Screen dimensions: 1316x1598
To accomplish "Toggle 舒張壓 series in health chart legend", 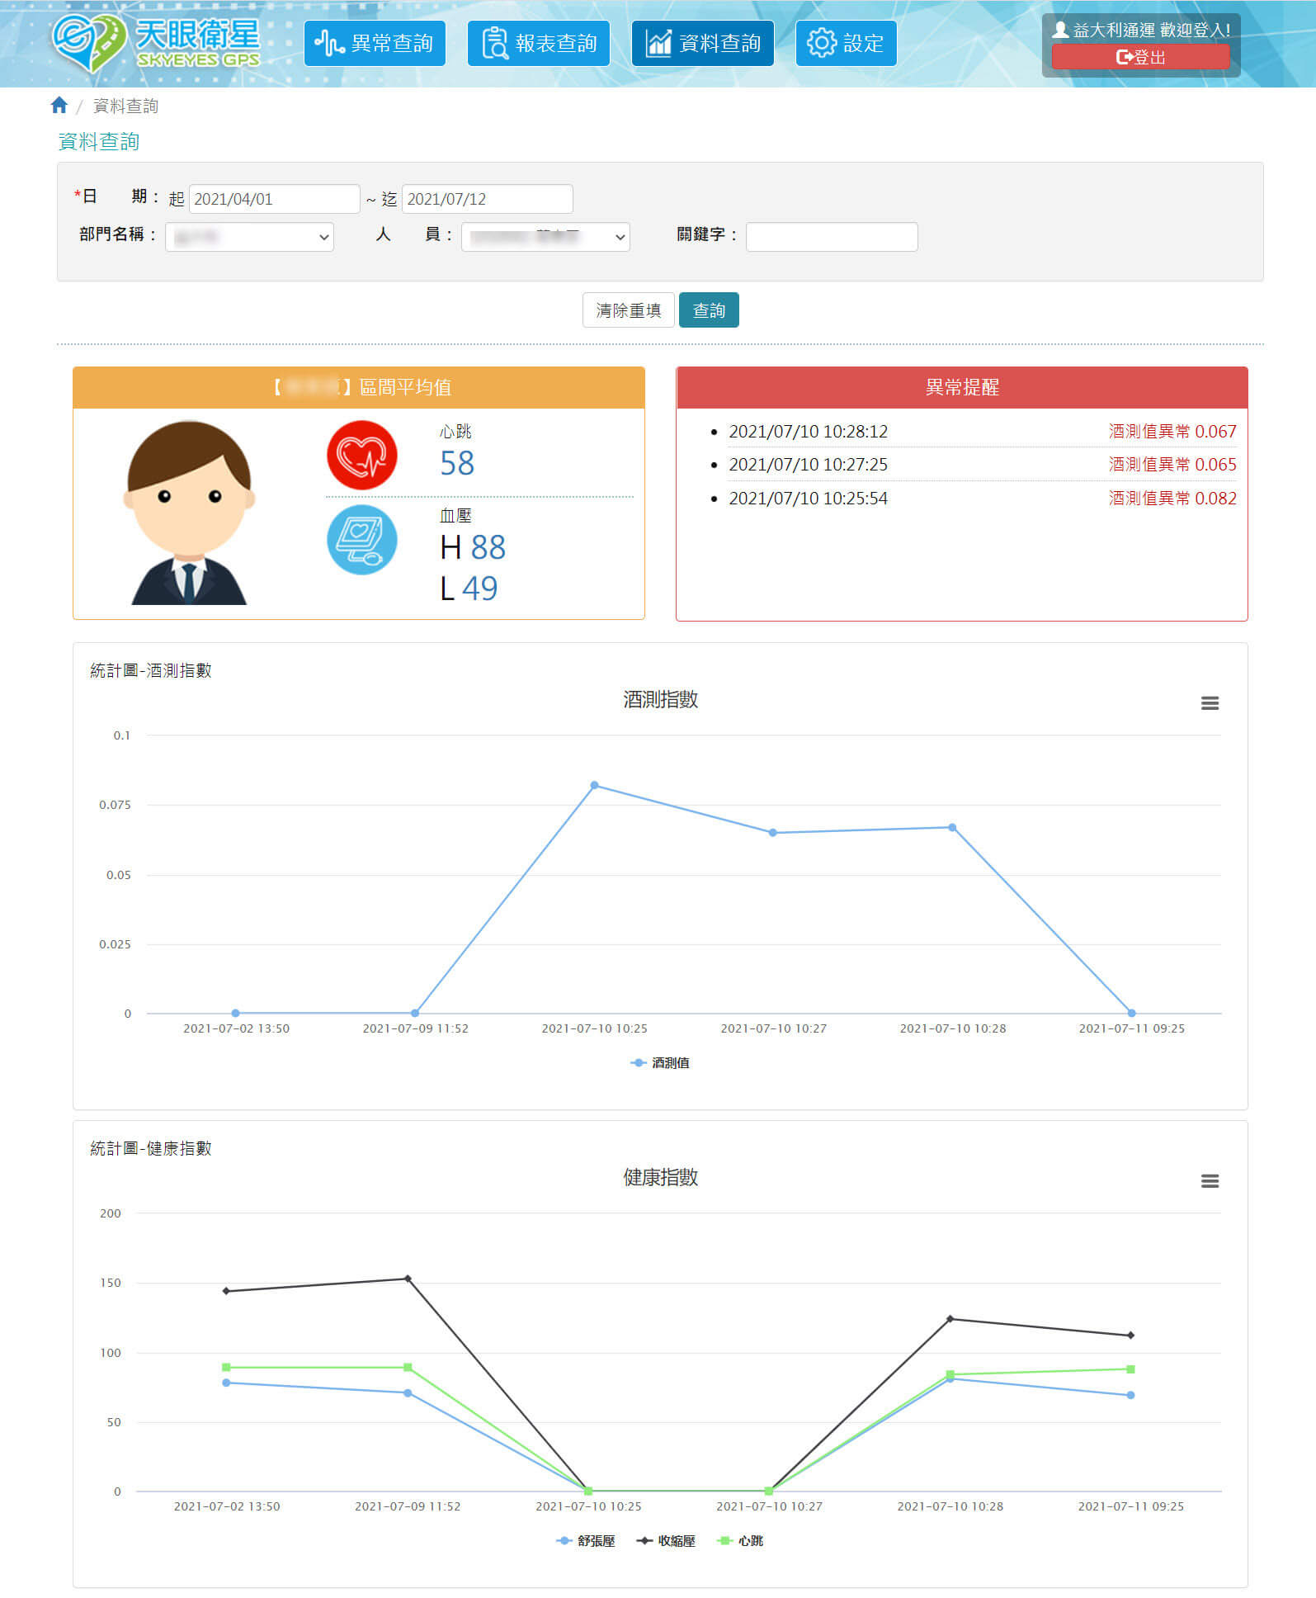I will point(586,1541).
